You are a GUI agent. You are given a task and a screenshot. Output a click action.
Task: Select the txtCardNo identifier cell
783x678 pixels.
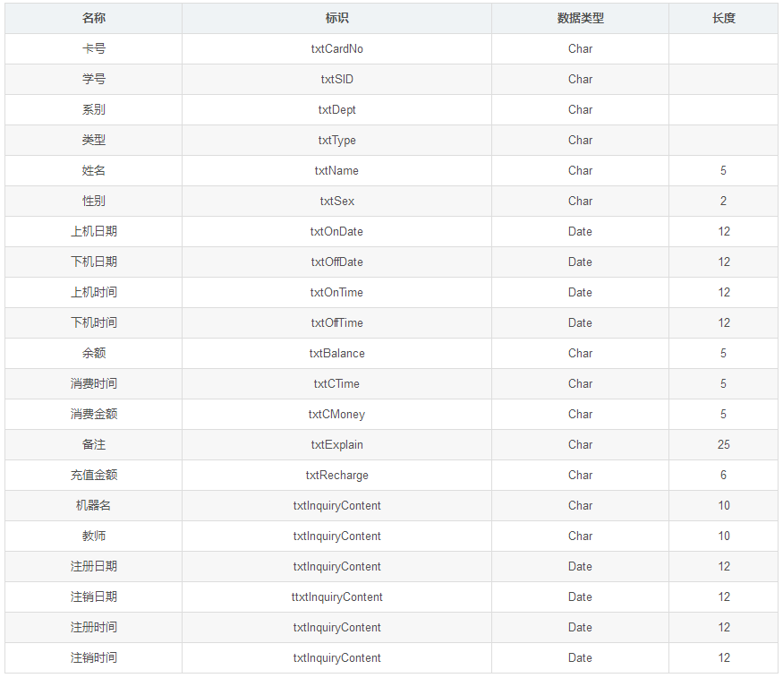point(336,49)
